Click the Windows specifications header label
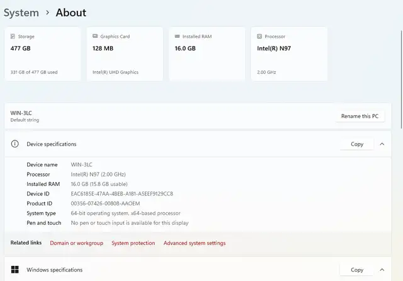This screenshot has height=281, width=403. [55, 270]
